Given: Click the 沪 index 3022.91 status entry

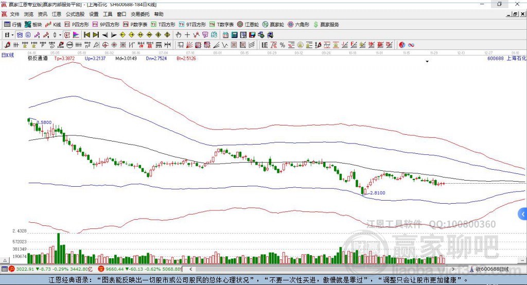Looking at the screenshot, I should (x=51, y=269).
